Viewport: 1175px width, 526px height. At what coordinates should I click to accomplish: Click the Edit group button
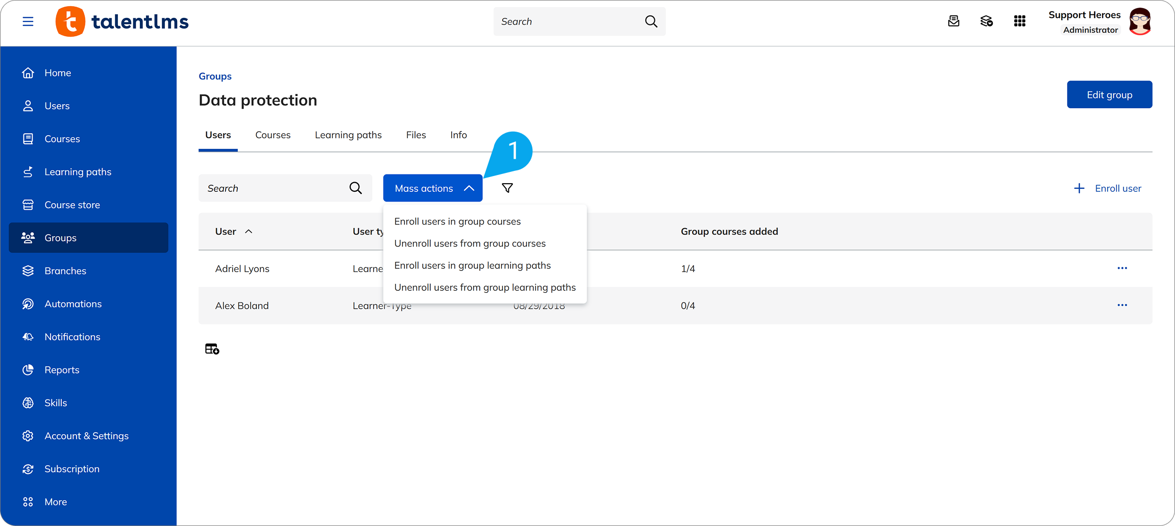coord(1109,94)
